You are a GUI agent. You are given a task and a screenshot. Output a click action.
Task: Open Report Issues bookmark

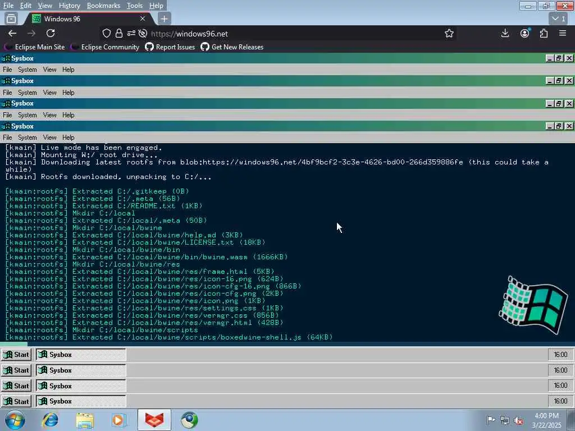coord(170,47)
